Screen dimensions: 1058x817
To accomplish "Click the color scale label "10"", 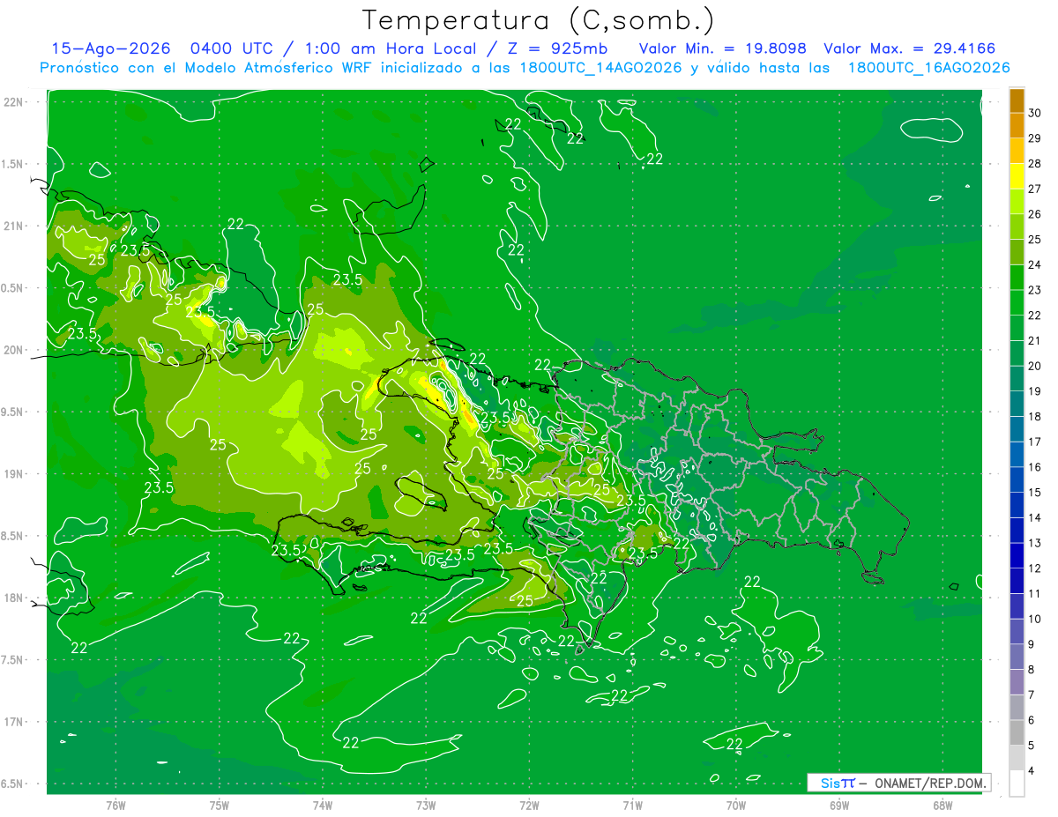I will click(1035, 620).
